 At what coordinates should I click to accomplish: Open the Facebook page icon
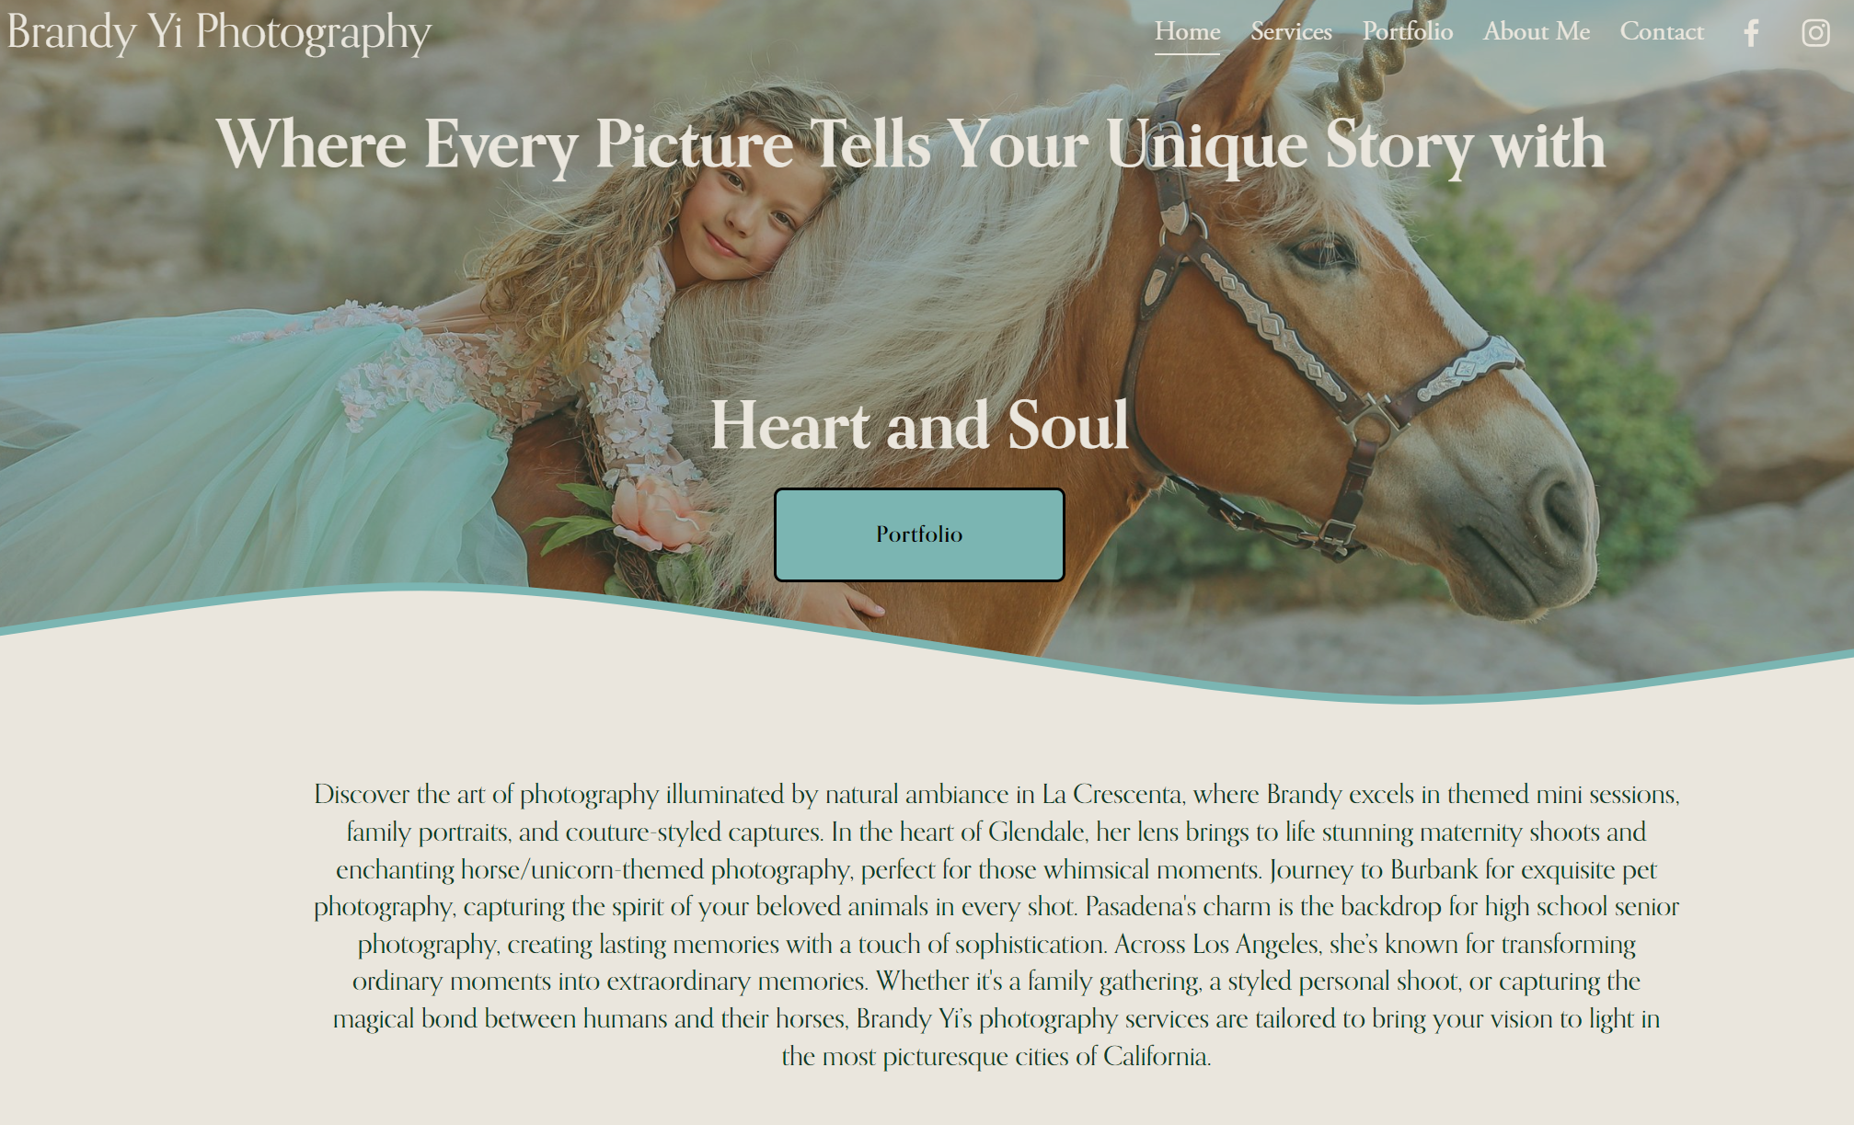click(x=1751, y=33)
